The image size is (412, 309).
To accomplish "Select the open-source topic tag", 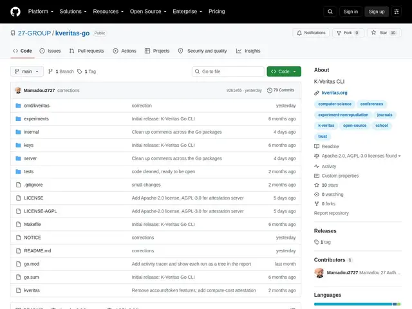I will point(355,126).
